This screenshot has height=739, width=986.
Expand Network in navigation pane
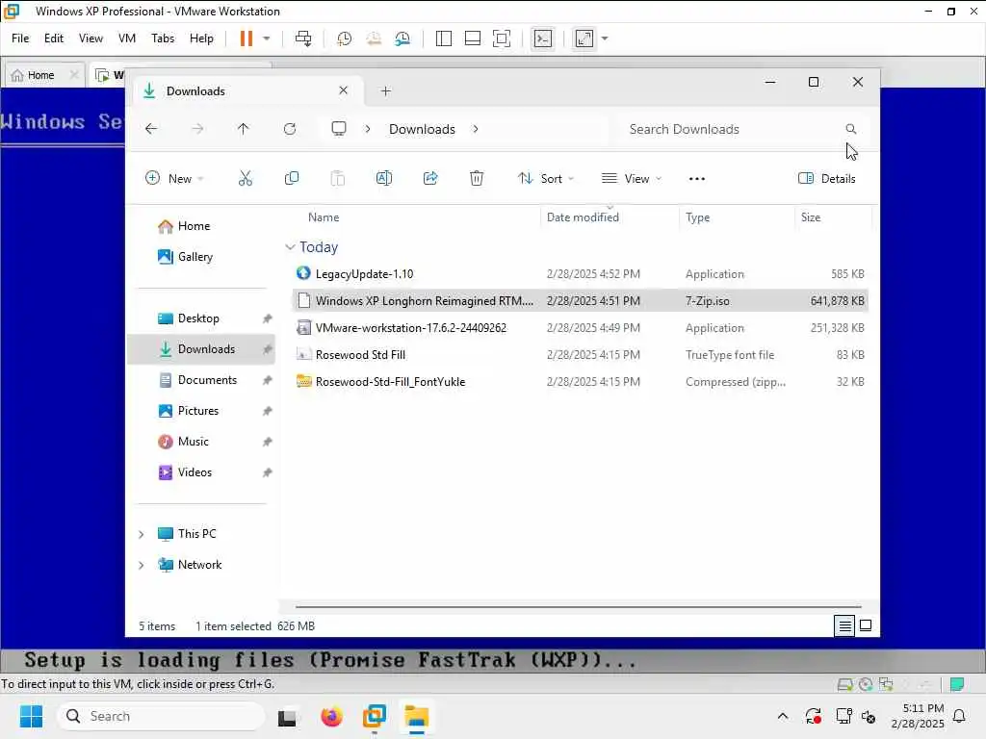tap(142, 565)
